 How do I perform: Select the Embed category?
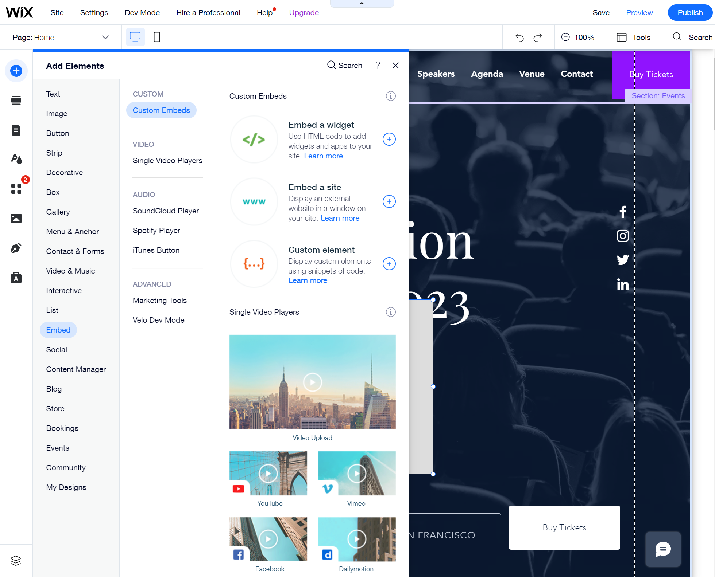(58, 330)
